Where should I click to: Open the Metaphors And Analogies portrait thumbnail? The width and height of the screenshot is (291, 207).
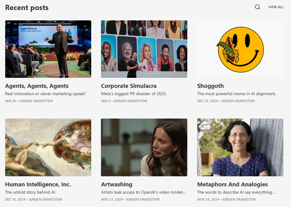click(x=240, y=147)
